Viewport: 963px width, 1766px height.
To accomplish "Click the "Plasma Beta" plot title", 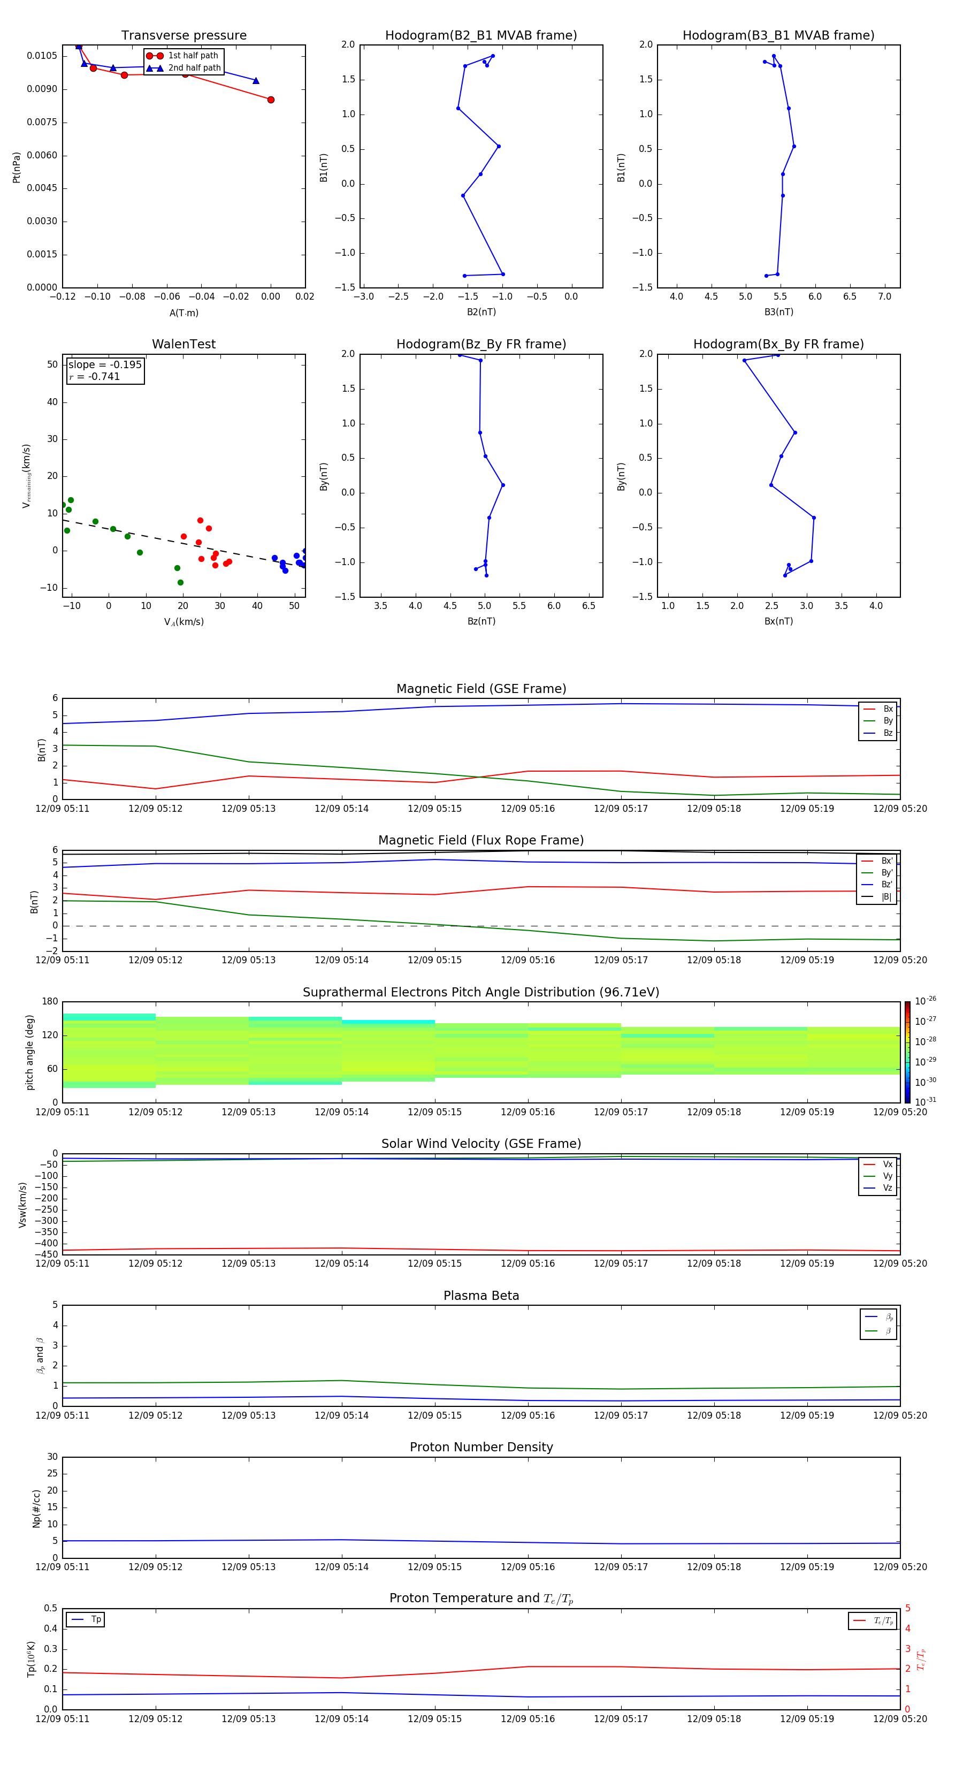I will point(481,1296).
